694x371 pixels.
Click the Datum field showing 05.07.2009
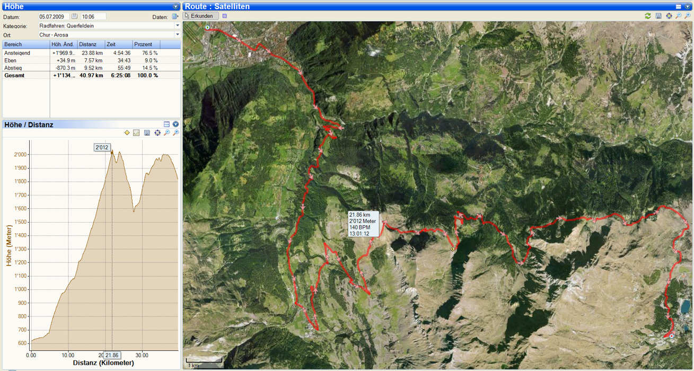tap(54, 16)
